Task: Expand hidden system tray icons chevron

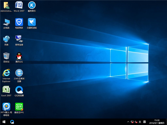Action: point(128,122)
